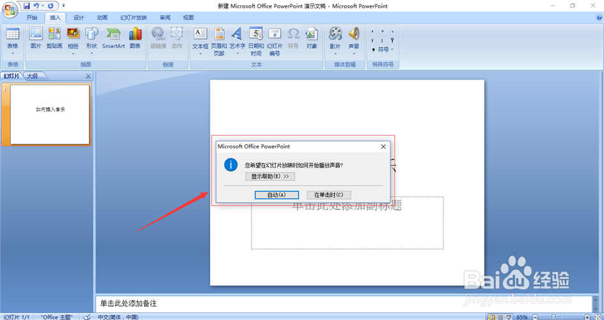Insert slide number (幻灯片编号)
This screenshot has height=320, width=604.
click(274, 42)
